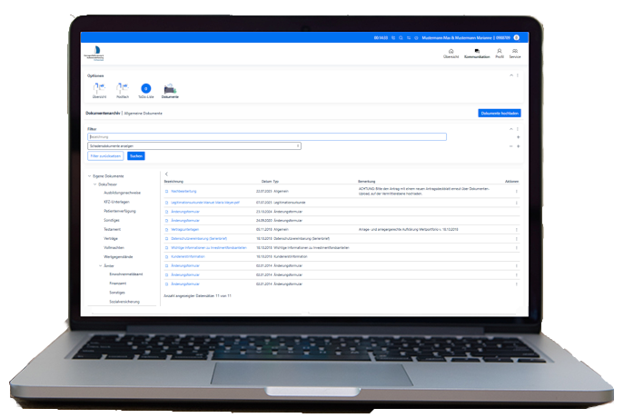Viewport: 624px width, 418px height.
Task: Open the Dokumente folder icon
Action: click(170, 88)
